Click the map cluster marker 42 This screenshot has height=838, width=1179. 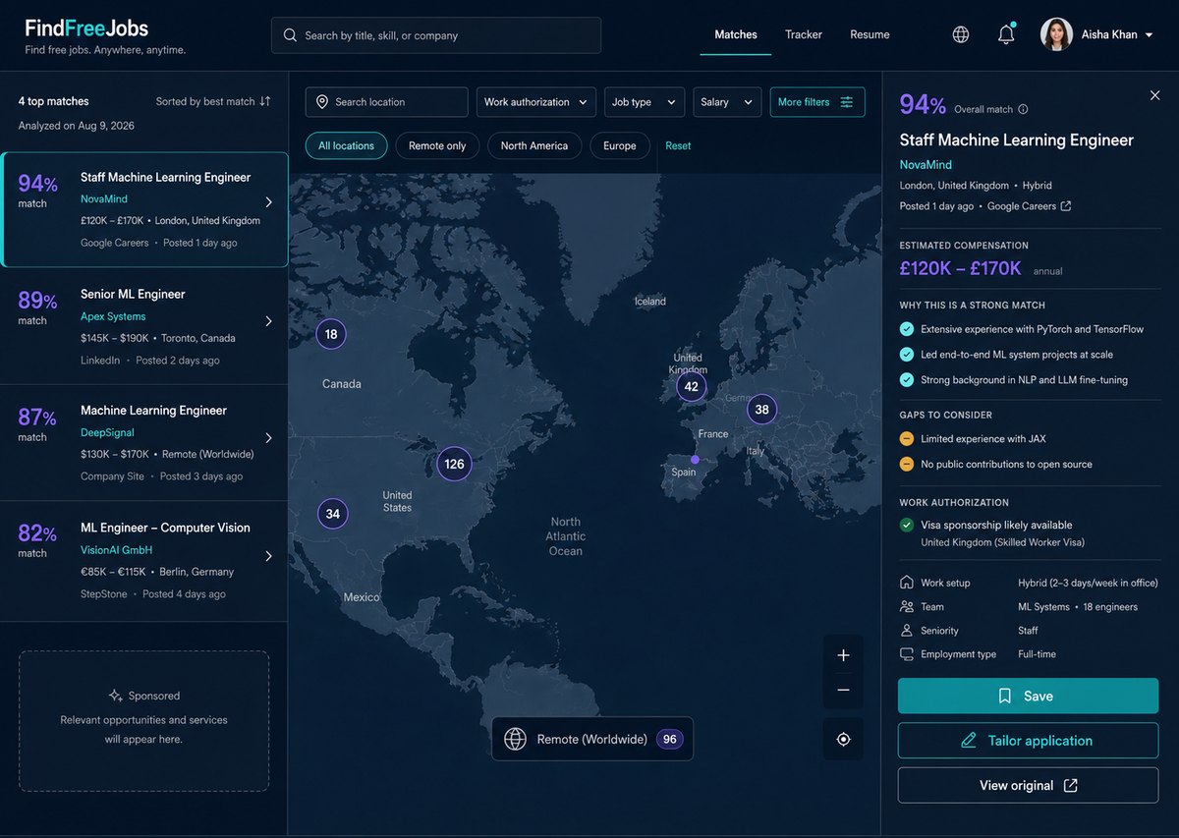pyautogui.click(x=691, y=386)
